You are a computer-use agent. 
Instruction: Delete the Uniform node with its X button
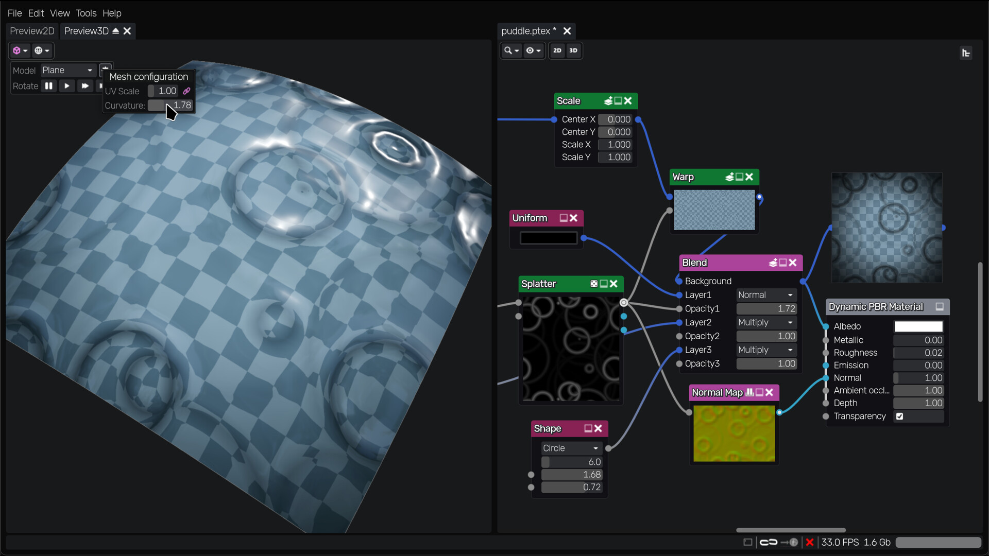(574, 218)
